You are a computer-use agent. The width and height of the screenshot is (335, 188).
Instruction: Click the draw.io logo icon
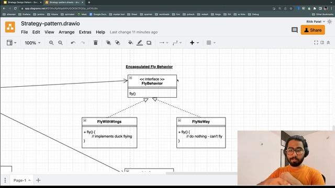coord(10,27)
